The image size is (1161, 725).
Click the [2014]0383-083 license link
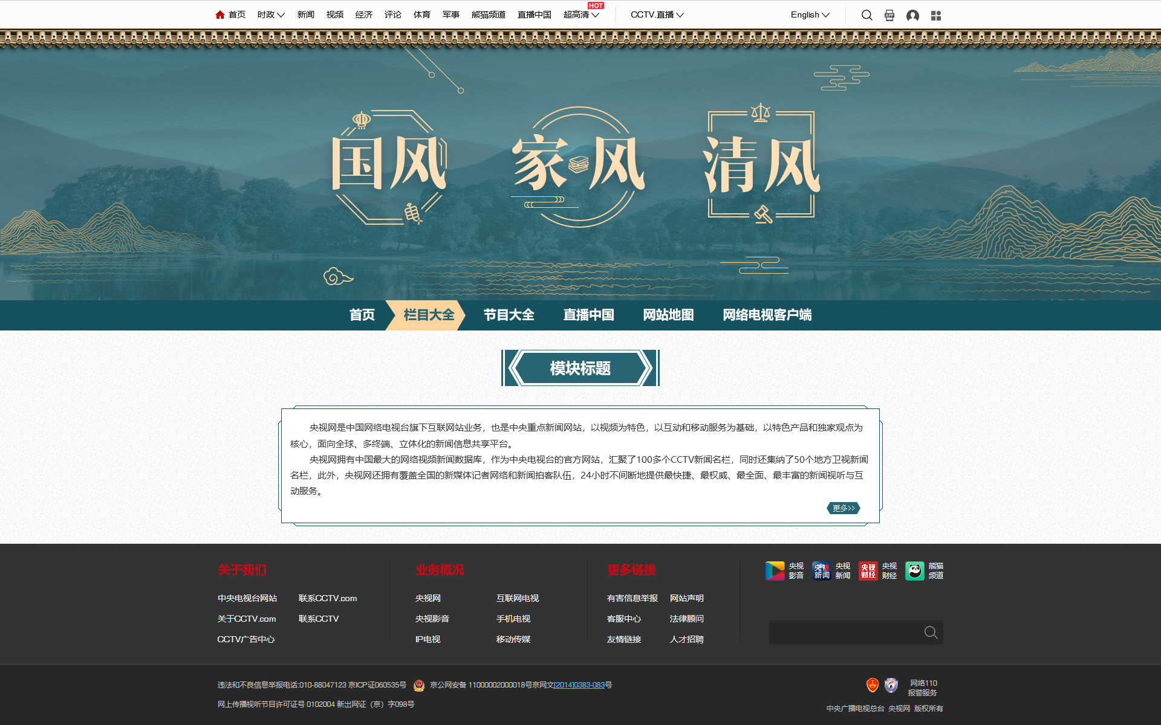tap(579, 685)
